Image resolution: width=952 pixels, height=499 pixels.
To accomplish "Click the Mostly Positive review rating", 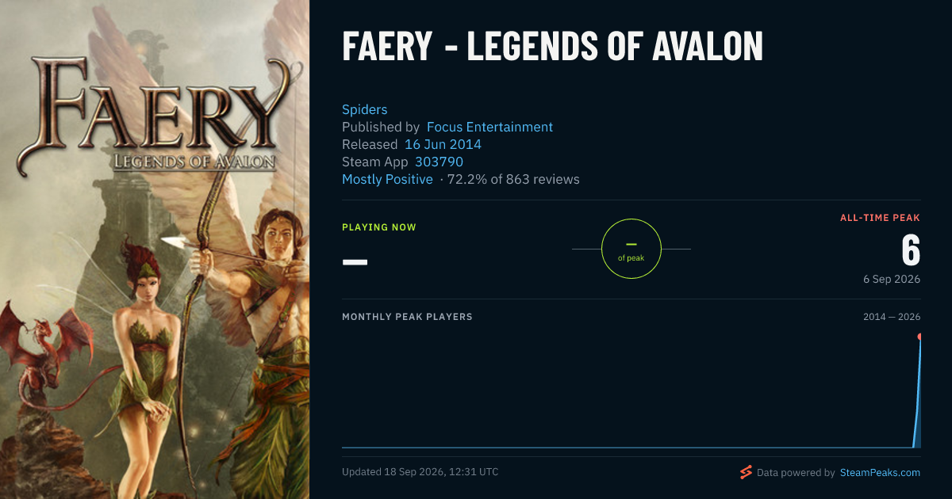I will (x=387, y=179).
